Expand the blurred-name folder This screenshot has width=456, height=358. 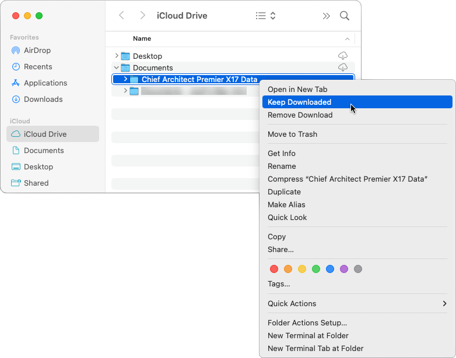tap(125, 91)
